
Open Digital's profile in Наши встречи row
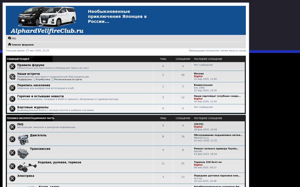coord(198,76)
